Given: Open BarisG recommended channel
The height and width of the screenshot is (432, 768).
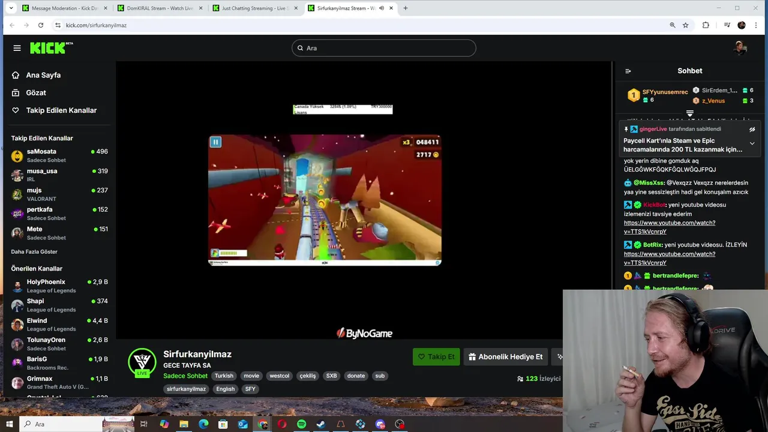Looking at the screenshot, I should click(x=59, y=363).
